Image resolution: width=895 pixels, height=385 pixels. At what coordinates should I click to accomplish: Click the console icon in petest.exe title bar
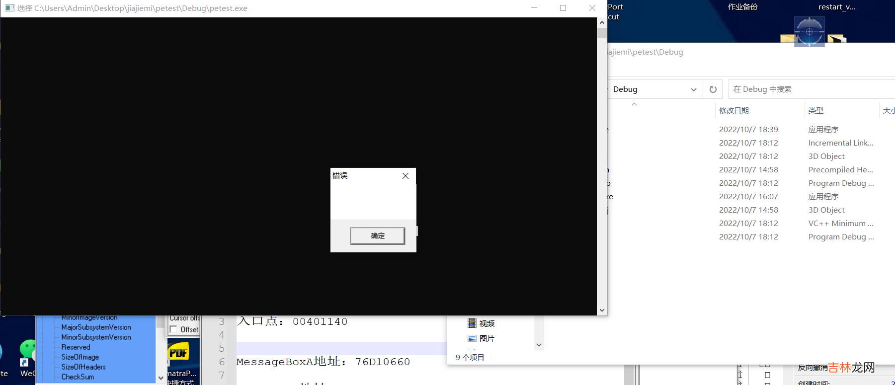[x=9, y=8]
